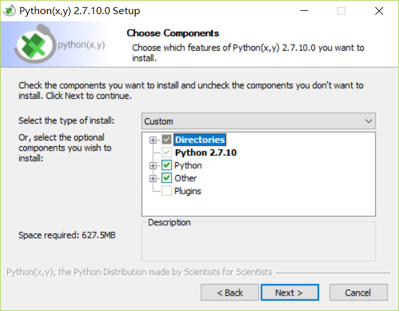Expand the Directories tree node

click(153, 140)
